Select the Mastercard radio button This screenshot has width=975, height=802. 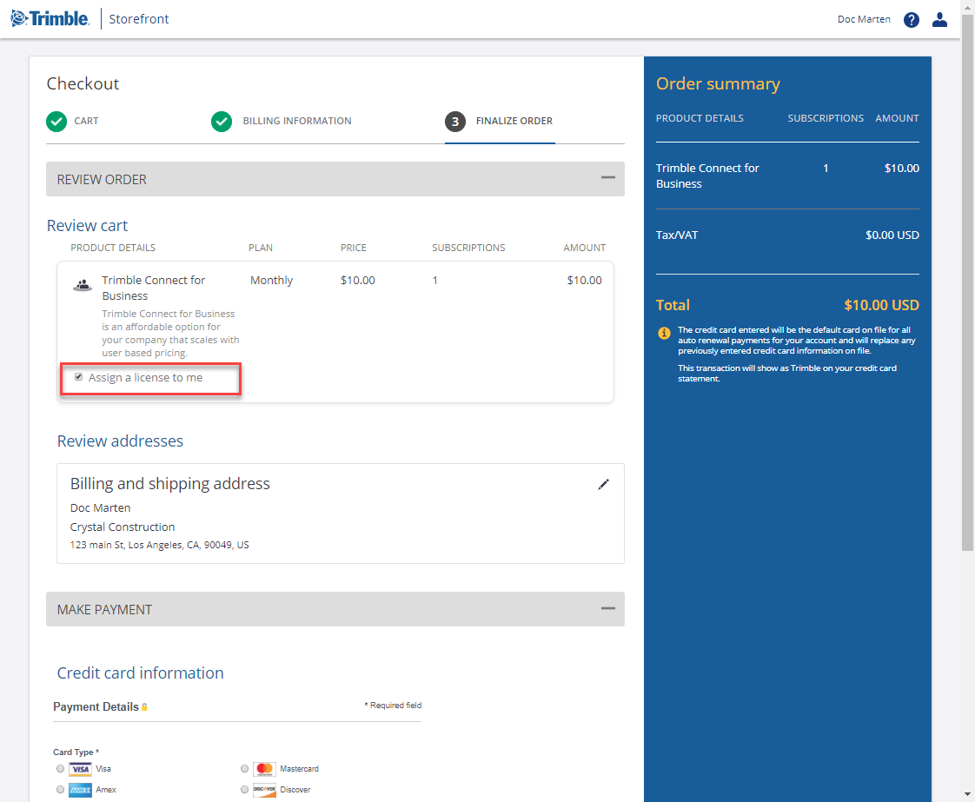point(244,769)
